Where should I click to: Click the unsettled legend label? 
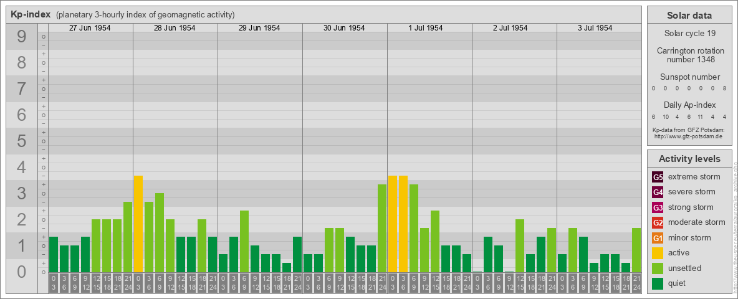click(x=685, y=268)
